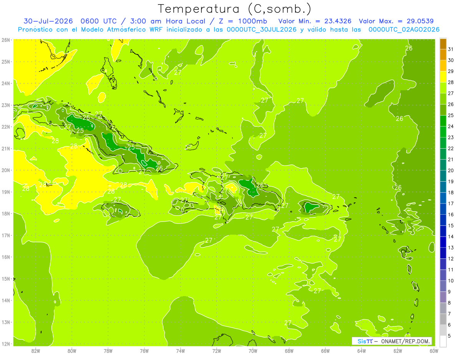461x356 pixels.
Task: Click the colorbar label "10"
Action: [451, 281]
